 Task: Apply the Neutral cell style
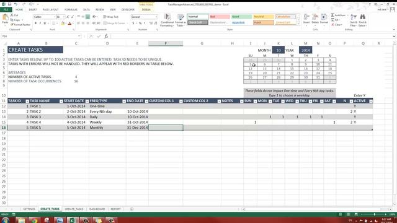(x=263, y=17)
